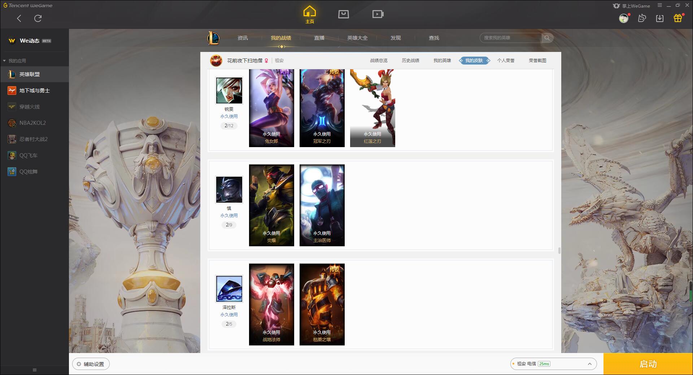Refresh the page with the reload icon
Image resolution: width=693 pixels, height=375 pixels.
click(38, 18)
